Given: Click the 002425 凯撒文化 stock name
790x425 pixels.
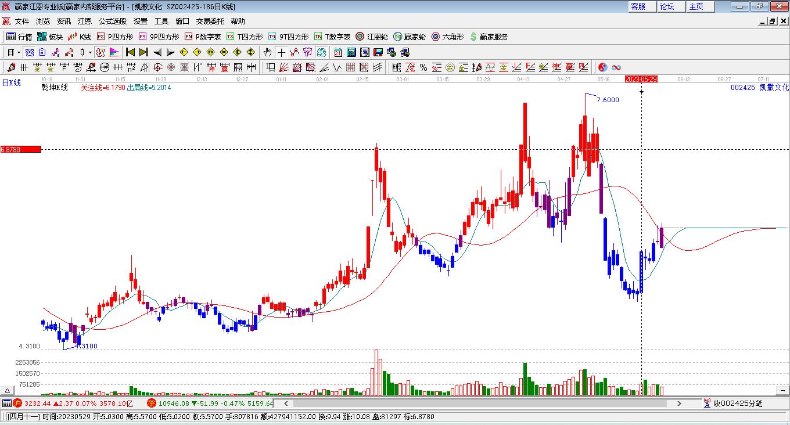Looking at the screenshot, I should (760, 88).
